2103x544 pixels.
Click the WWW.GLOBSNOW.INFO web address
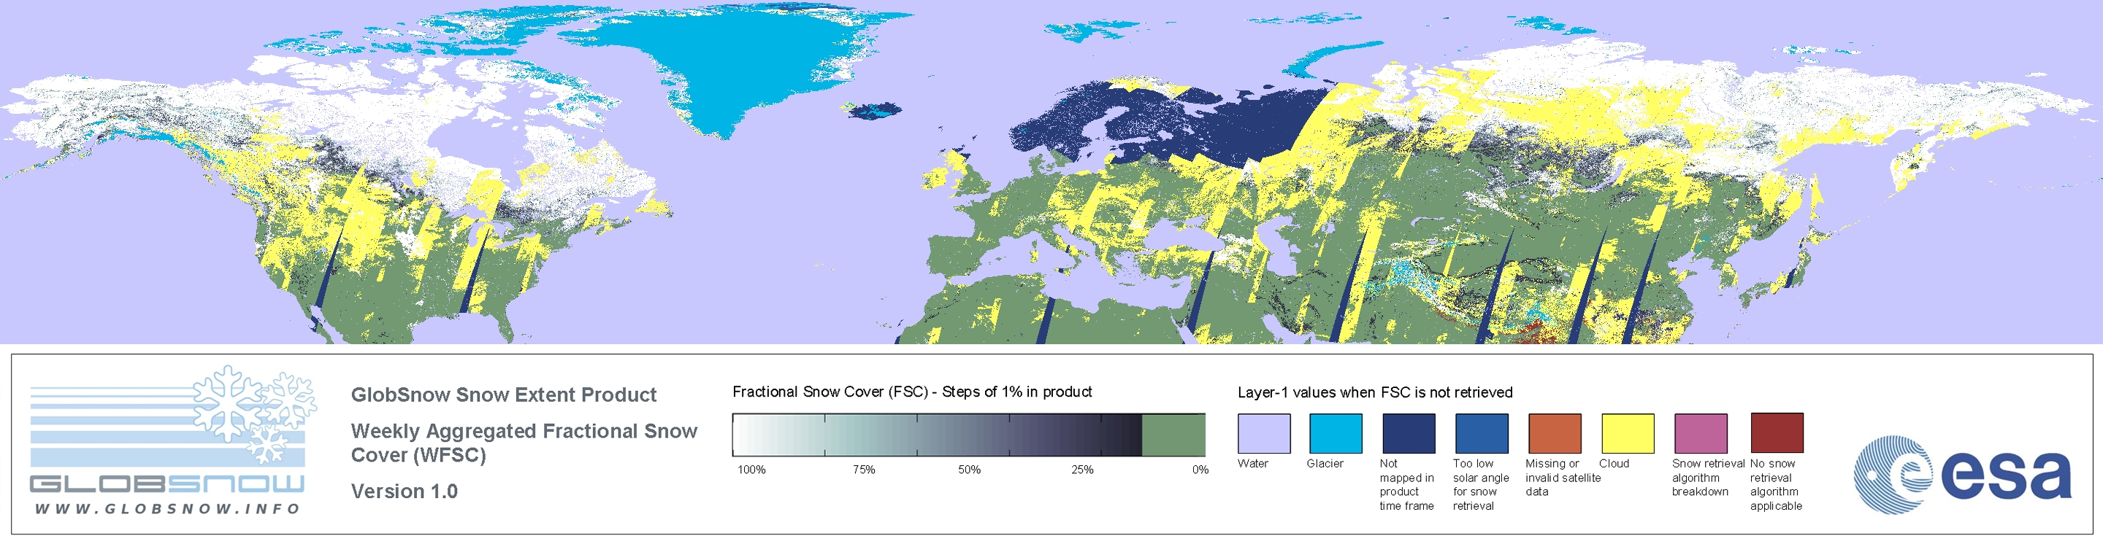tap(167, 509)
